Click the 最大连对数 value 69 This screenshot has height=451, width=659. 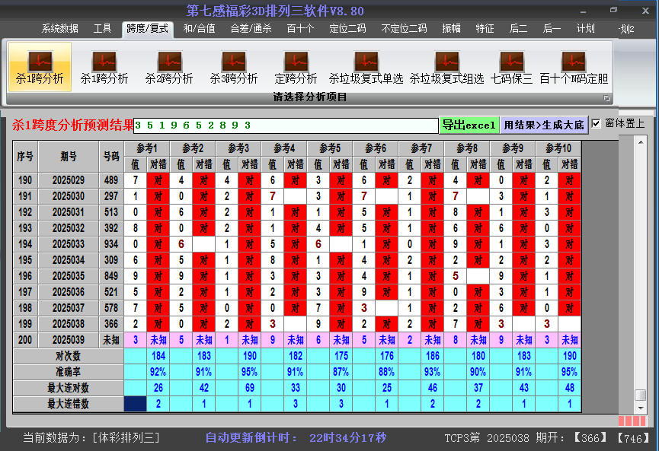click(250, 388)
